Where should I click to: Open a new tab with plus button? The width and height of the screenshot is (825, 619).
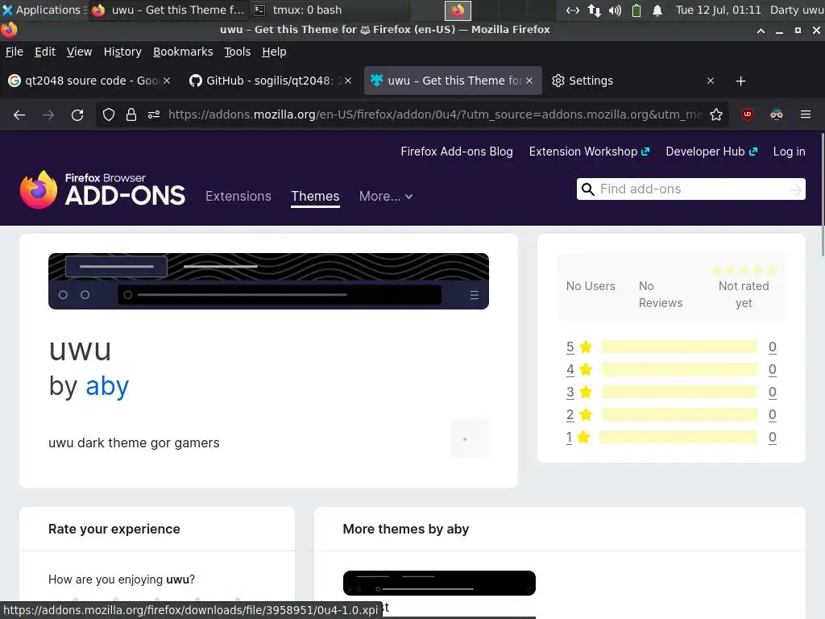tap(741, 81)
